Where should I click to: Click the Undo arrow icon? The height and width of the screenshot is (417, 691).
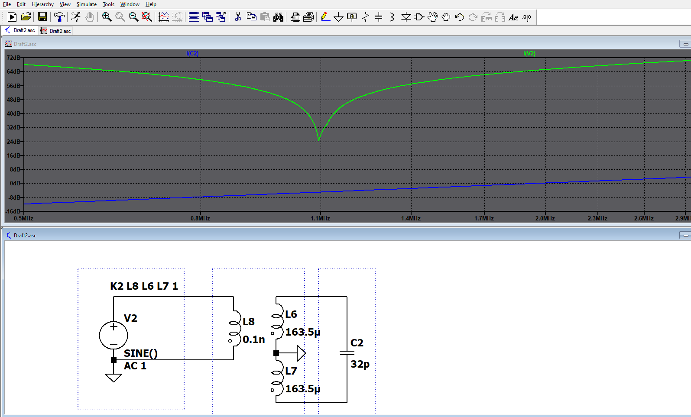pyautogui.click(x=460, y=17)
